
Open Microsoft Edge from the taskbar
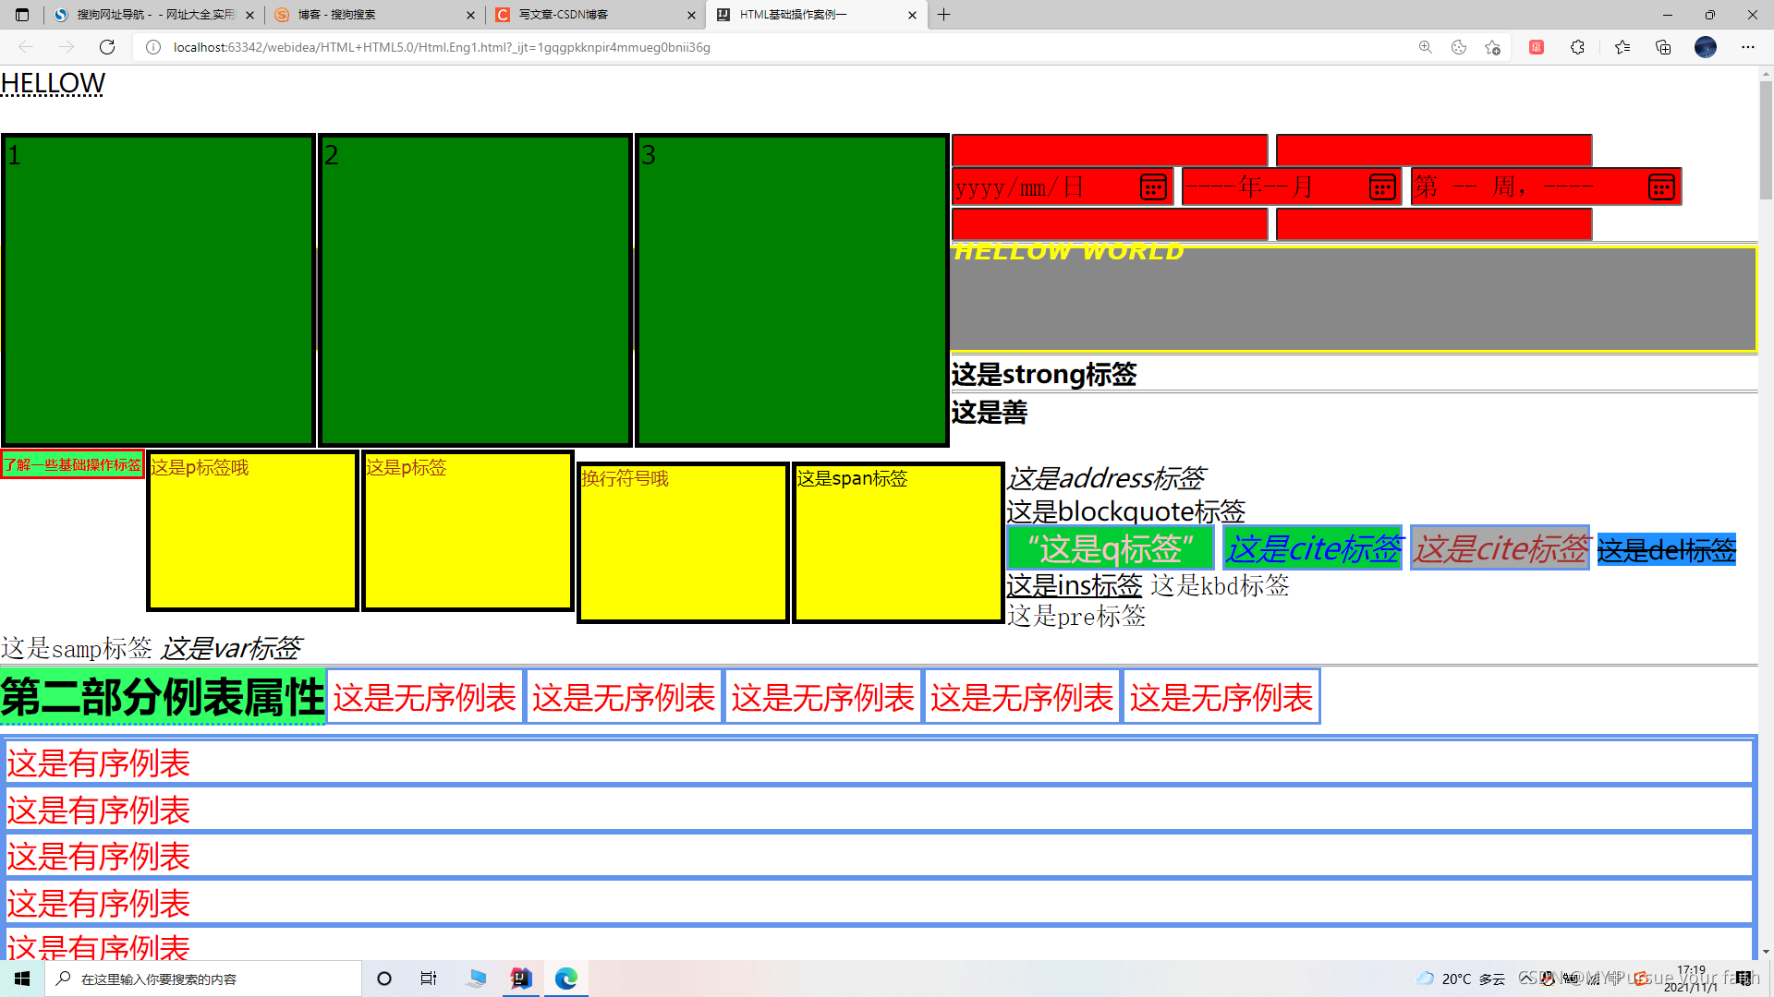(x=565, y=979)
